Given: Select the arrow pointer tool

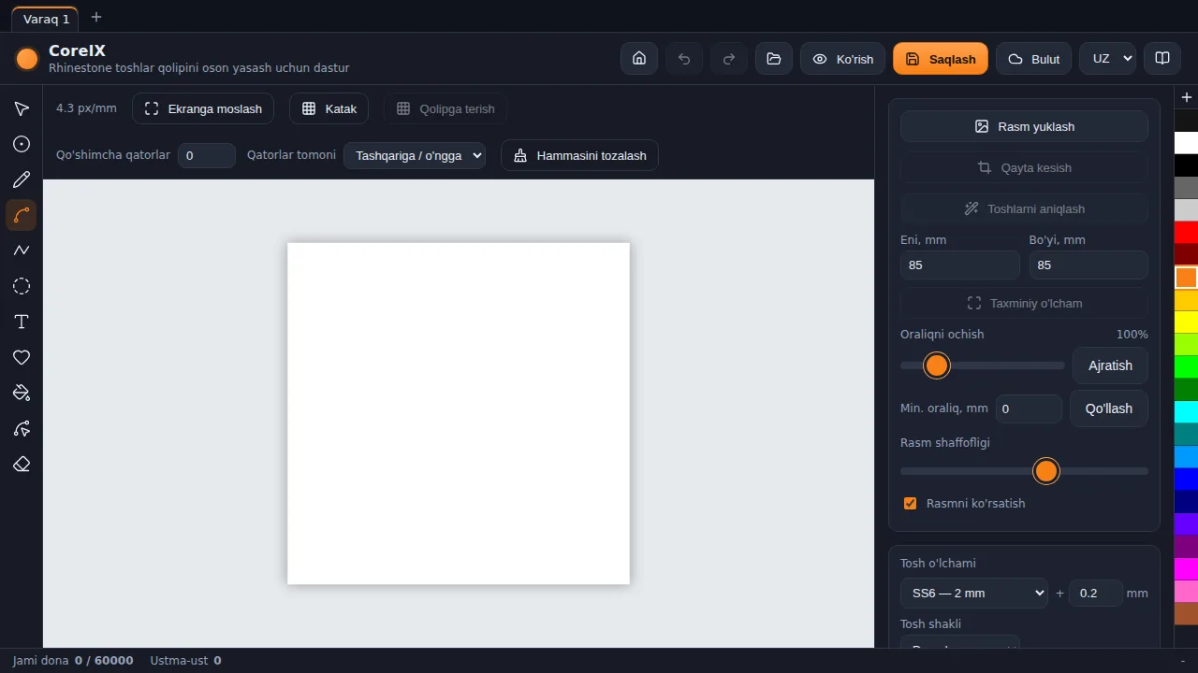Looking at the screenshot, I should tap(22, 108).
